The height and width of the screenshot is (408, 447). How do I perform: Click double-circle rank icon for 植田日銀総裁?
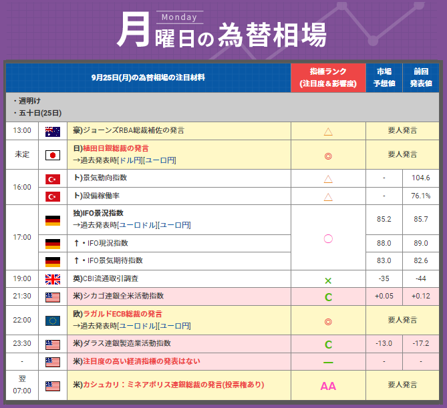328,156
